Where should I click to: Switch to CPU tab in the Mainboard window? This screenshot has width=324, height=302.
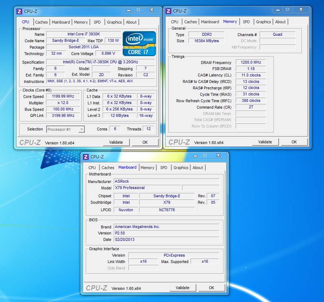(x=92, y=168)
